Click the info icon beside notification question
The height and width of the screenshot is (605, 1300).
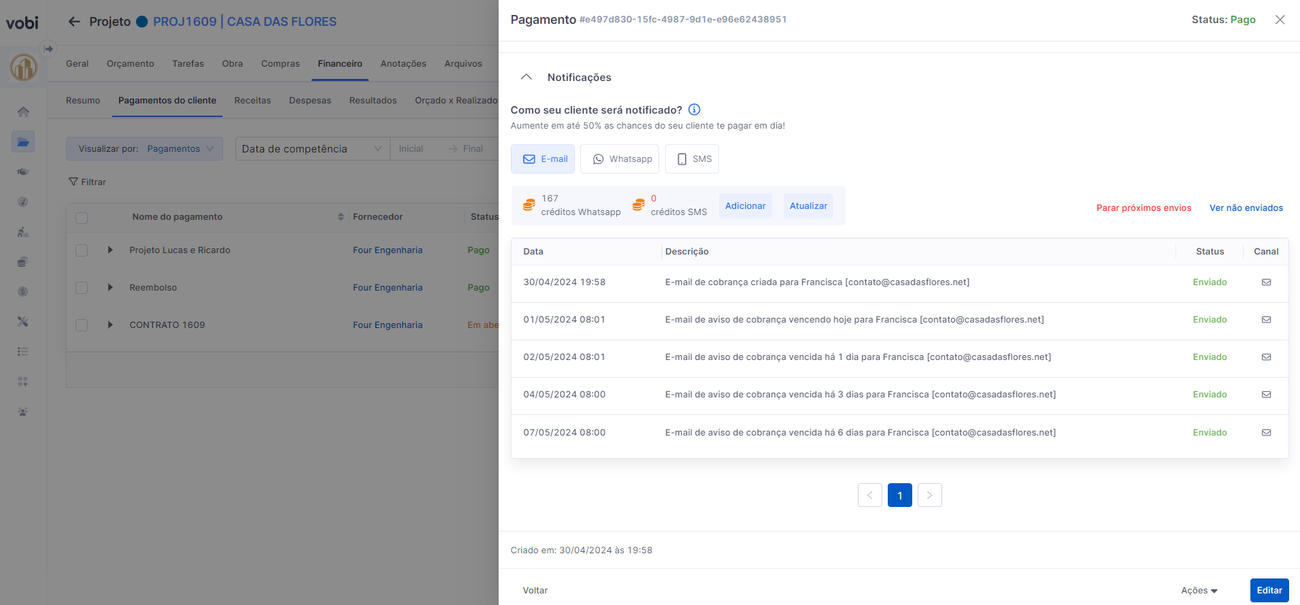point(694,110)
